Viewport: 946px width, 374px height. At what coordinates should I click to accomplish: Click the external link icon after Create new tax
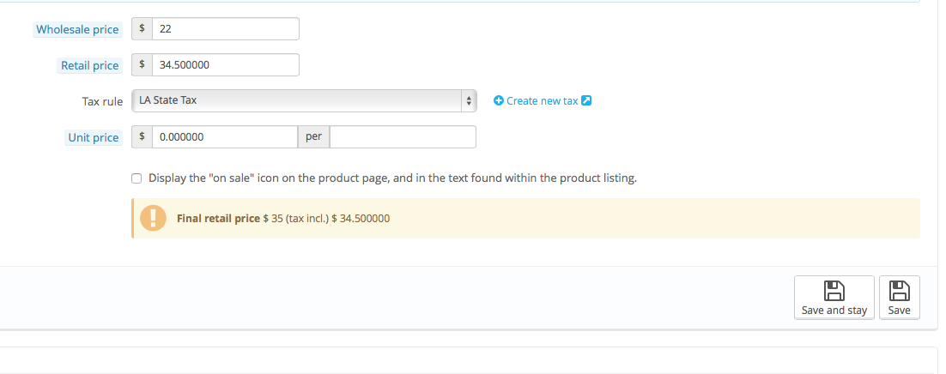587,101
